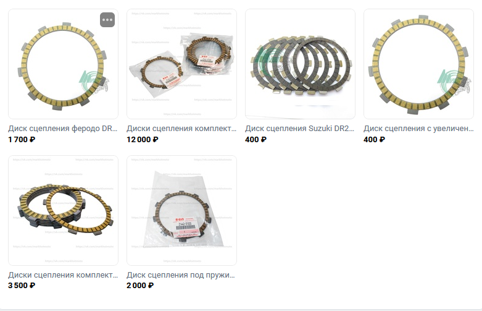The width and height of the screenshot is (482, 311).
Task: Click title 'Диск сцепления феродо DR...'
Action: [63, 129]
